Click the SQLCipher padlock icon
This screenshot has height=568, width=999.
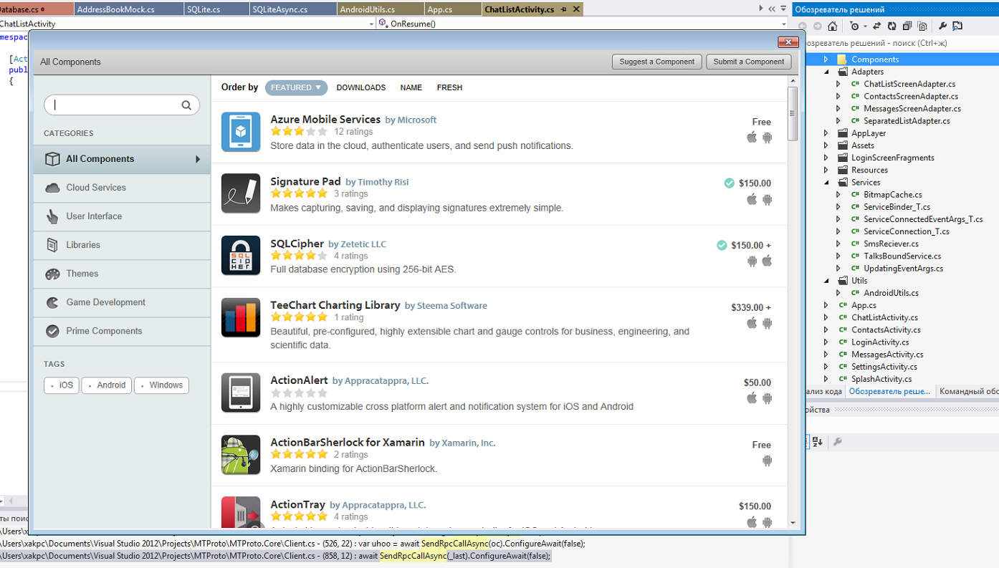click(241, 256)
